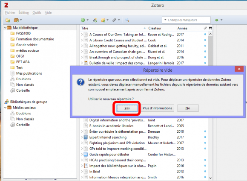Select Information literacy integration item
247x181 pixels.
(x=144, y=177)
